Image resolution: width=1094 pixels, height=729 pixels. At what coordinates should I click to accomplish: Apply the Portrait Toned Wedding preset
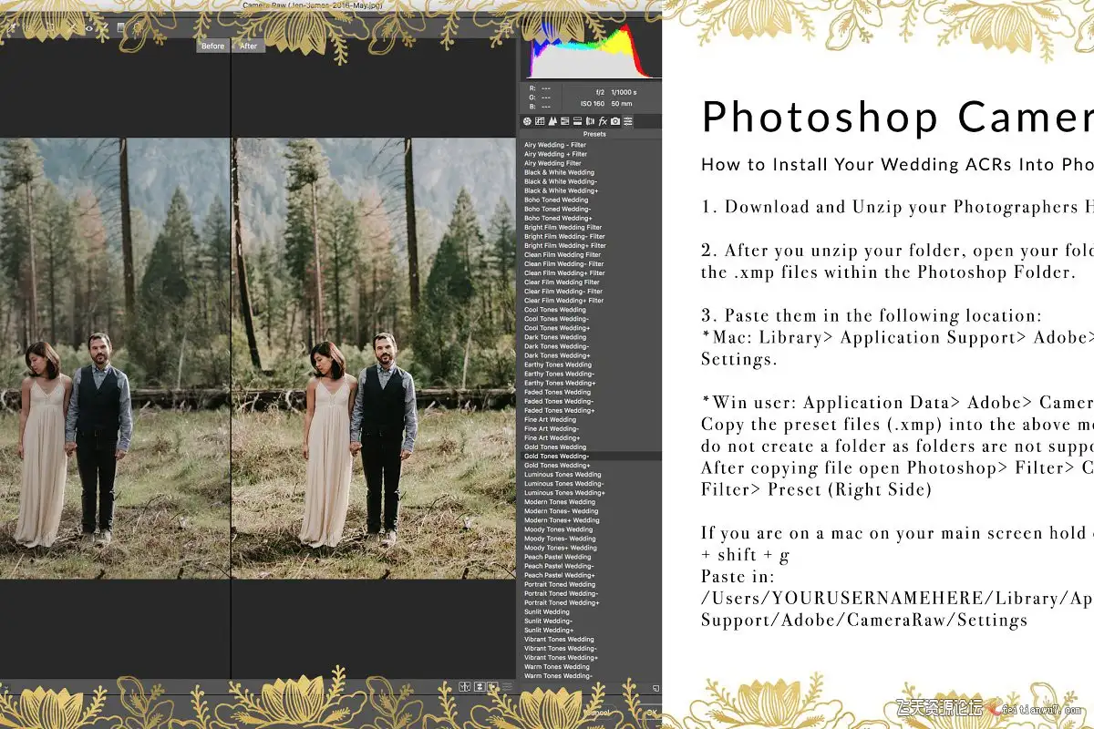[560, 583]
